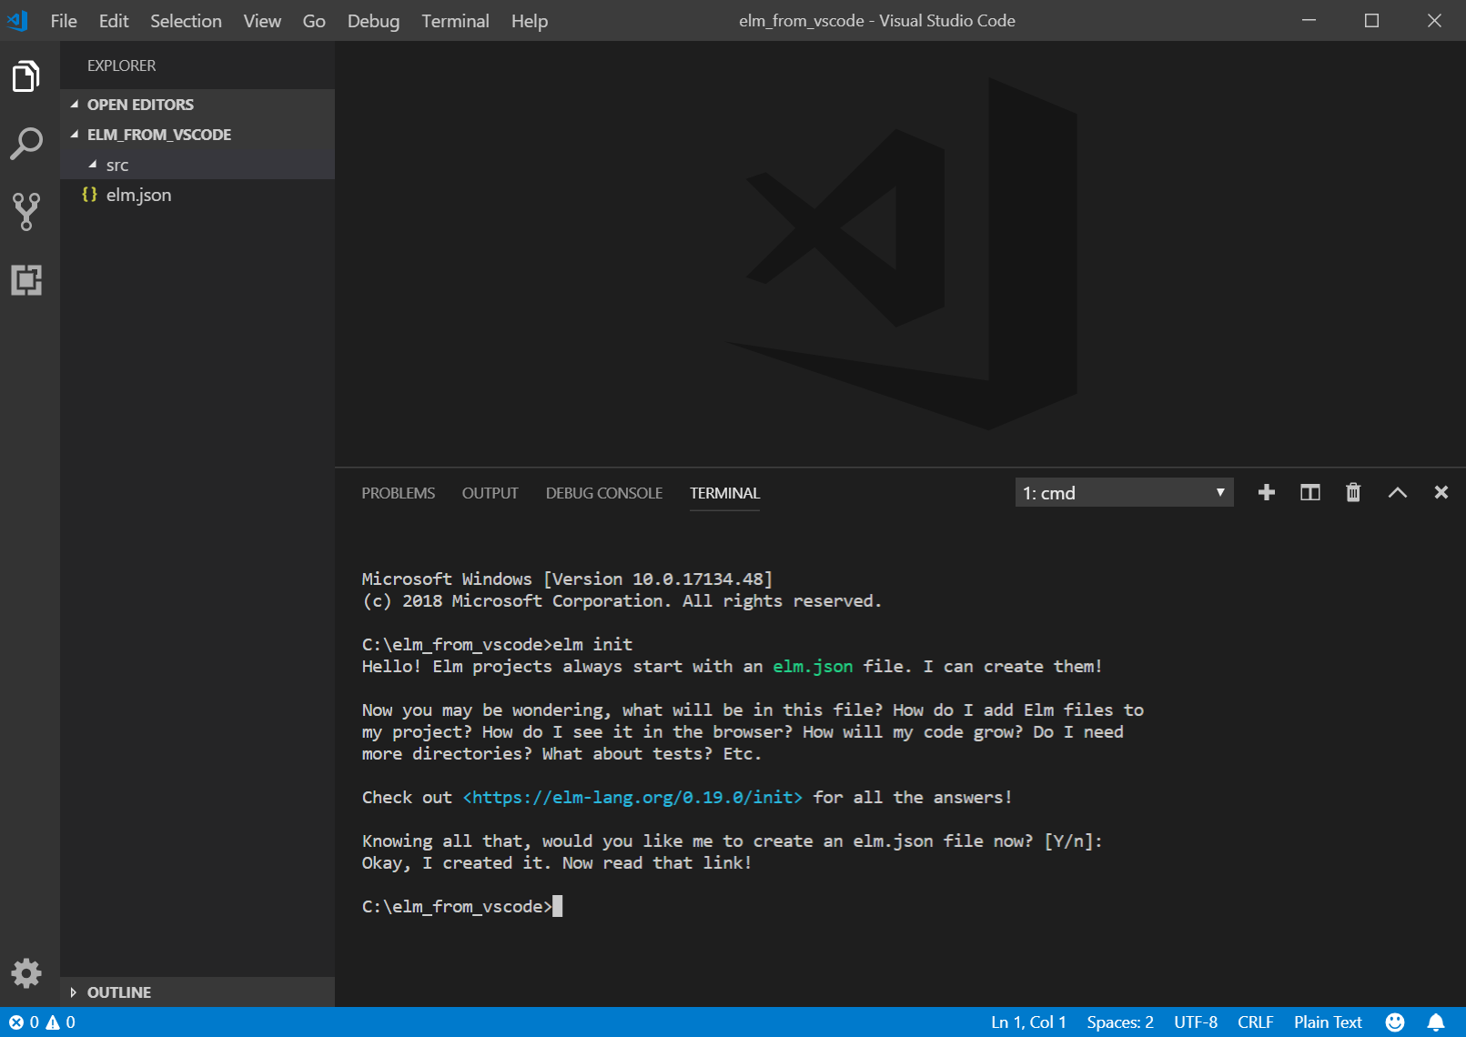Open the Extensions view icon
Image resolution: width=1466 pixels, height=1037 pixels.
tap(26, 279)
